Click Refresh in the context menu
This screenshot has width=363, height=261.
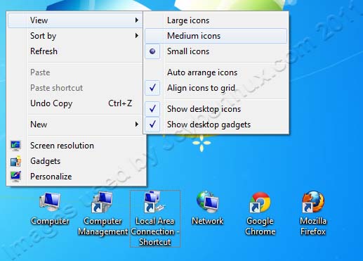75,51
